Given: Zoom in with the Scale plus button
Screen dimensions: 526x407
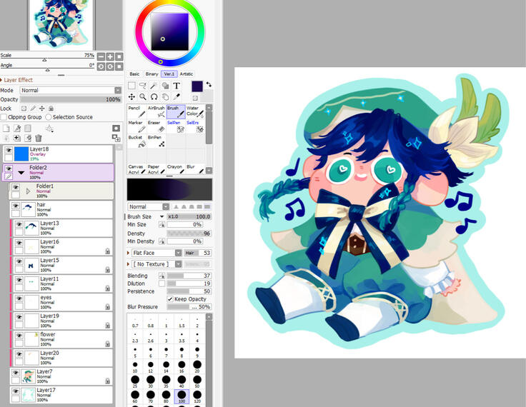Looking at the screenshot, I should 110,56.
